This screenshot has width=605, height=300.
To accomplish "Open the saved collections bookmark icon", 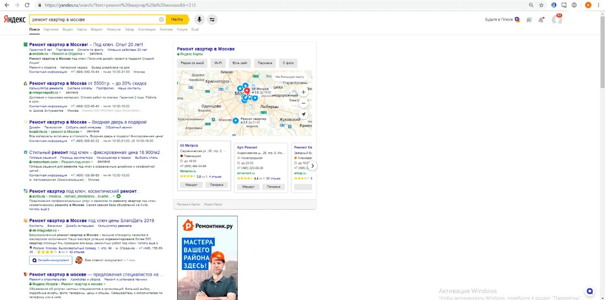I will (x=529, y=20).
